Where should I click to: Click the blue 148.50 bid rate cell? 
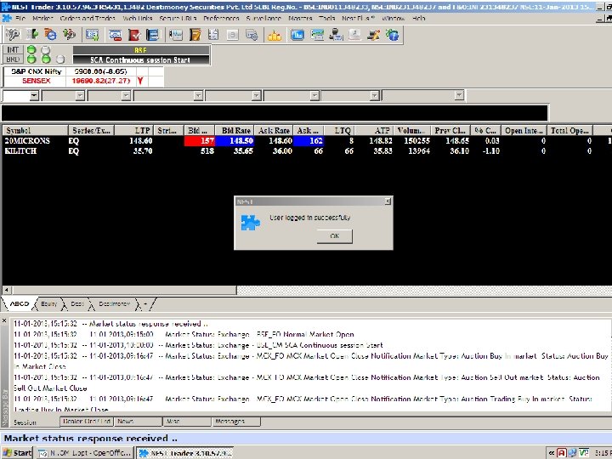(x=235, y=141)
